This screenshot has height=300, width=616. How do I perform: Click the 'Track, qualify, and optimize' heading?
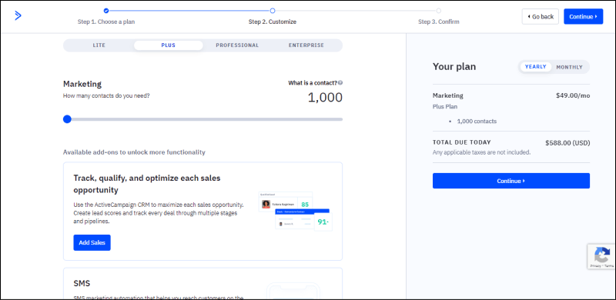tap(147, 184)
